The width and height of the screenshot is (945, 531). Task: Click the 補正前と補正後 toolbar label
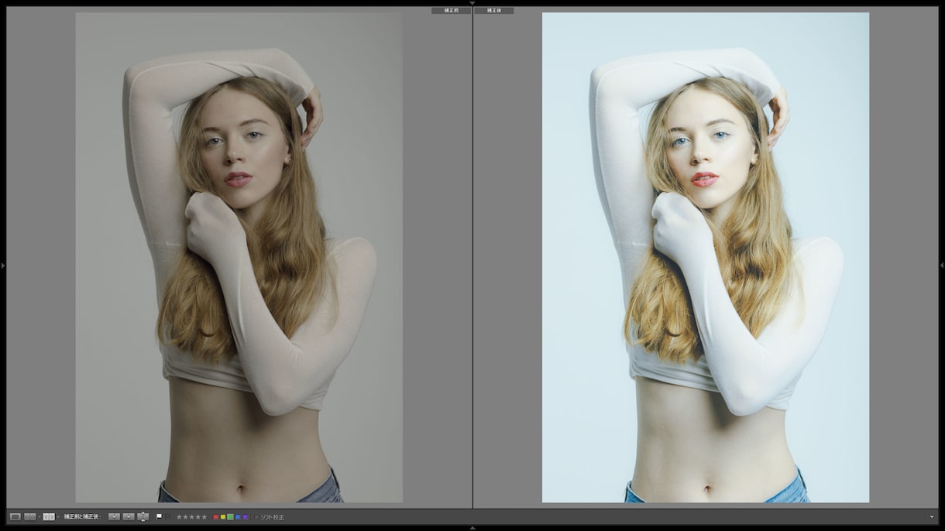(x=83, y=516)
